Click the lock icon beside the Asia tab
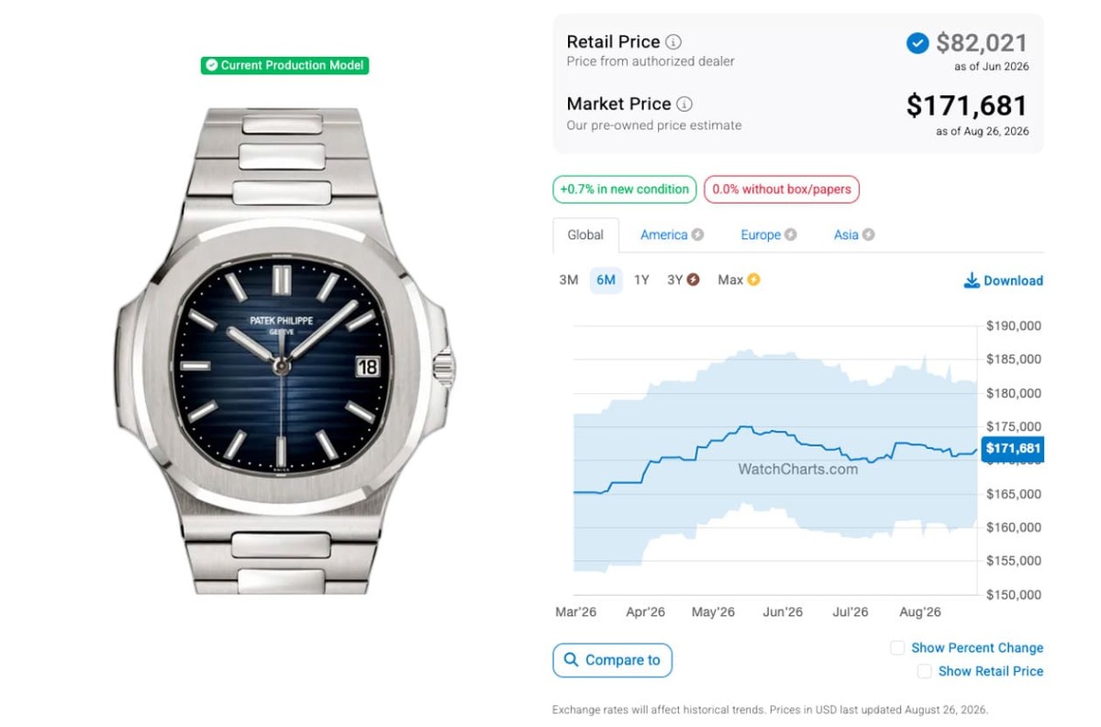 [868, 235]
